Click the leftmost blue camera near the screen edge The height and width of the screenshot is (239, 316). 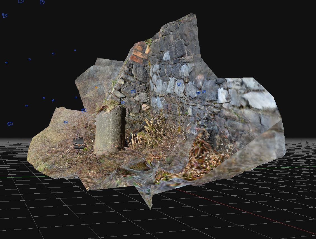[x=6, y=62]
